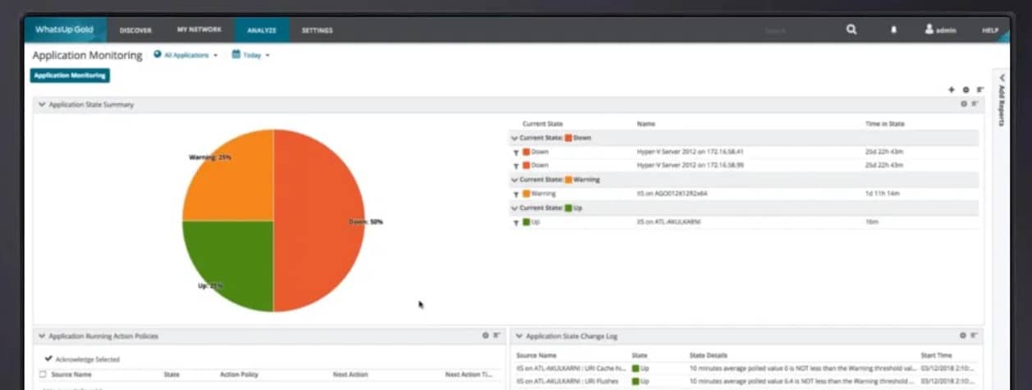1032x390 pixels.
Task: Open the admin user menu
Action: (x=941, y=30)
